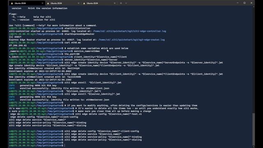Click 'New identity eth0meServer created' line
The image size is (263, 148).
tap(44, 68)
